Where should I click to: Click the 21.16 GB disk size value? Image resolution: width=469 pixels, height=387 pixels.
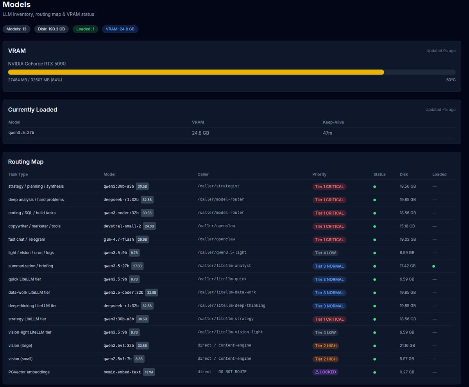pos(408,346)
